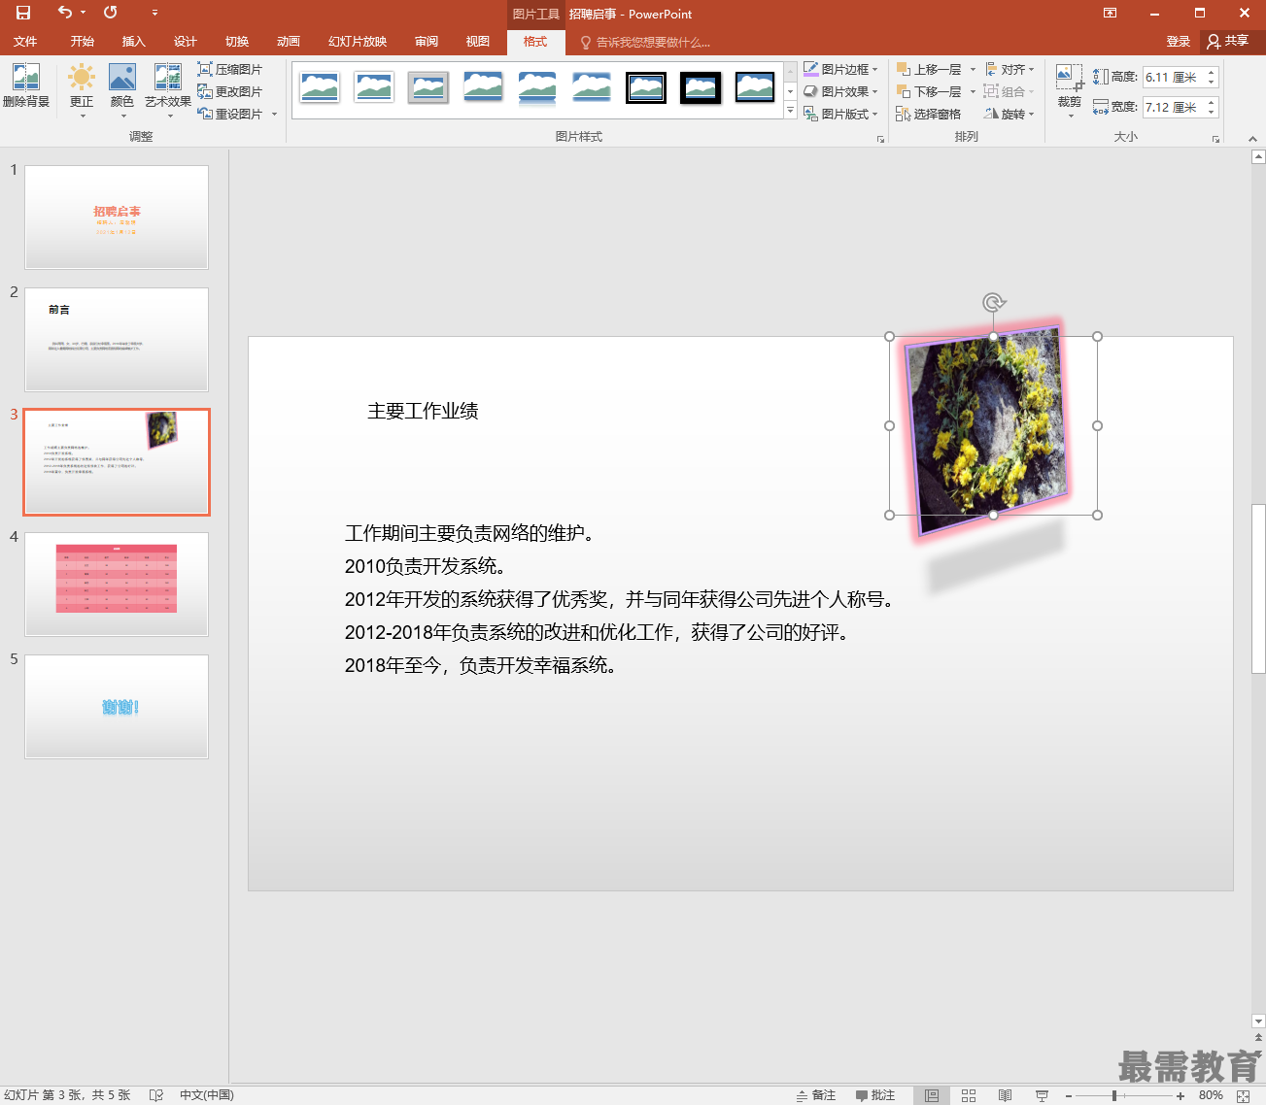Apply the first picture style in gallery
Viewport: 1266px width, 1105px height.
pyautogui.click(x=320, y=87)
